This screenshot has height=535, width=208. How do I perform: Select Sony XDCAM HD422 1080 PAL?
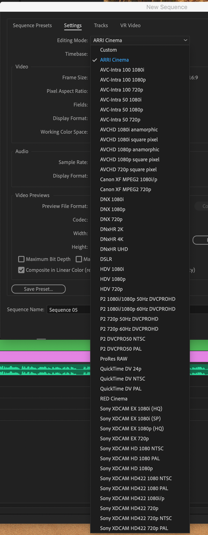[x=140, y=488]
